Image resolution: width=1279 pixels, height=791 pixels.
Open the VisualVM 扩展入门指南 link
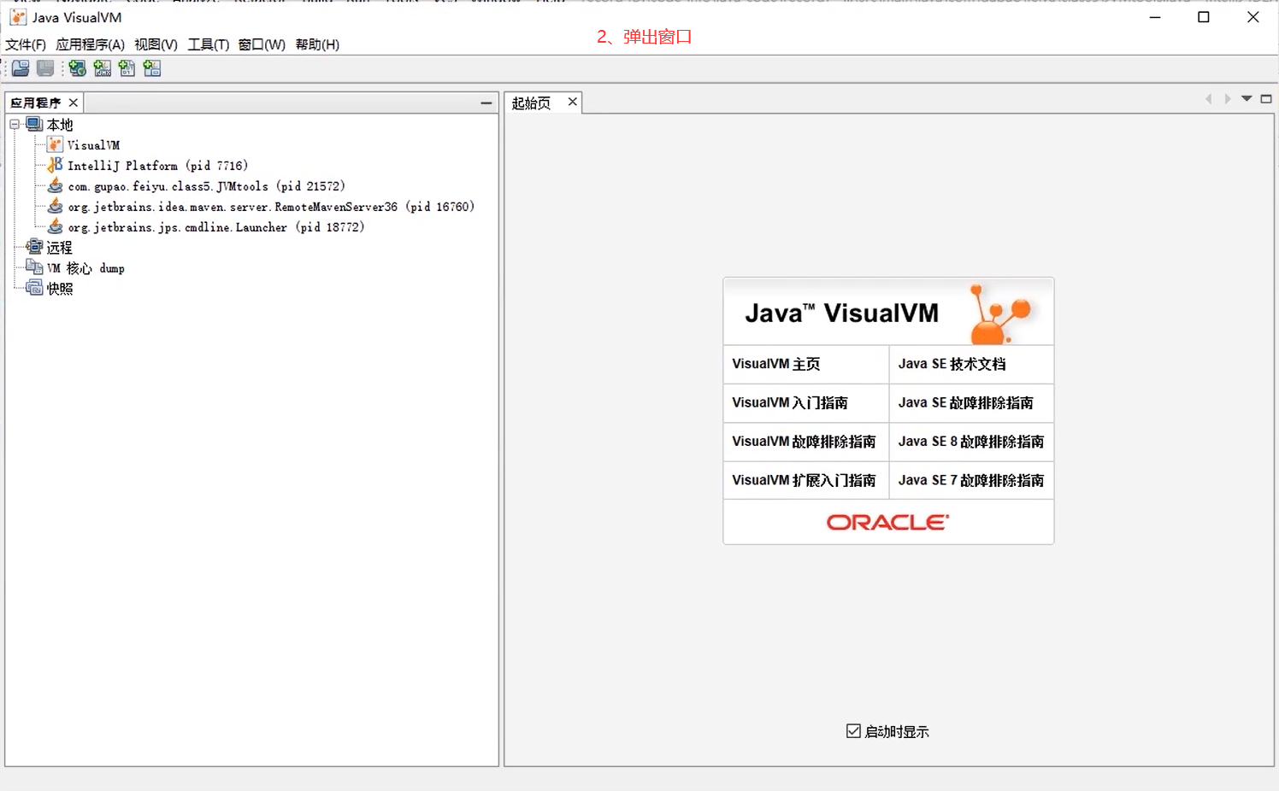[804, 480]
